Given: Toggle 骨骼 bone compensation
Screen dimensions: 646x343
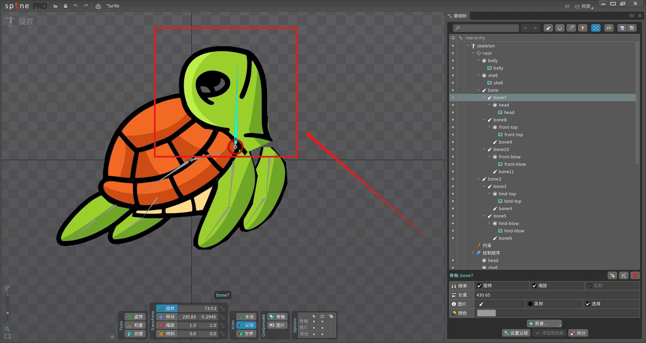Looking at the screenshot, I should 278,317.
